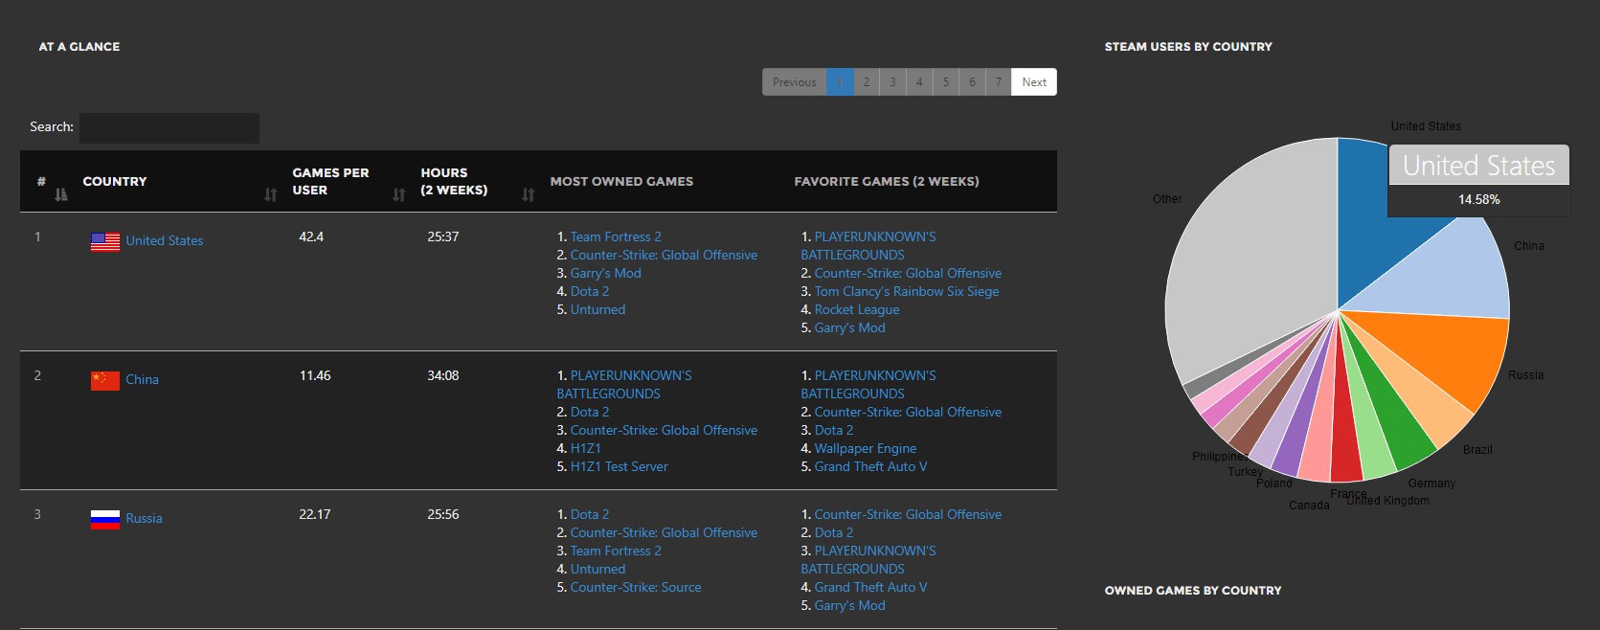Open Tom Clancy's Rainbow Six Siege link
The image size is (1600, 630).
(x=906, y=292)
